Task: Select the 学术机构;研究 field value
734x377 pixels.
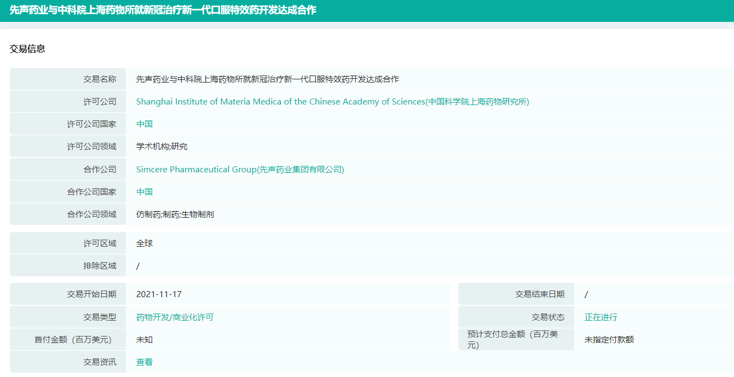Action: coord(162,147)
